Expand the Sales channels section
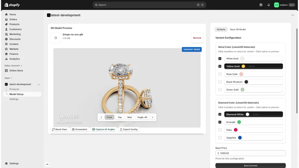The image size is (299, 168). 13,66
